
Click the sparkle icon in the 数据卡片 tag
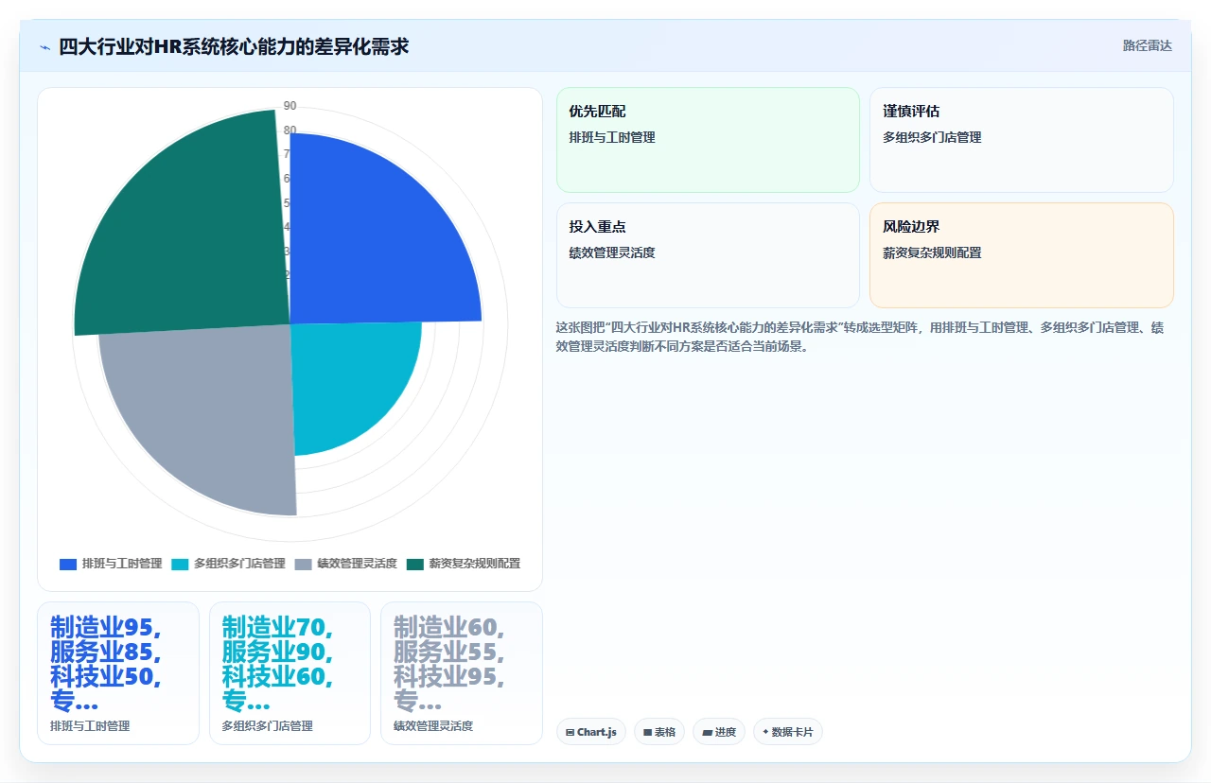(x=765, y=732)
